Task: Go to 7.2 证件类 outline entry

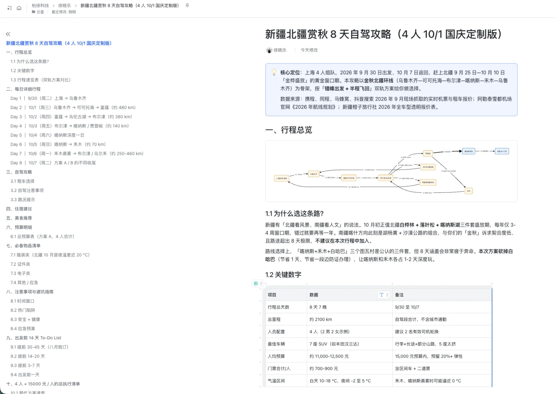Action: coord(20,264)
